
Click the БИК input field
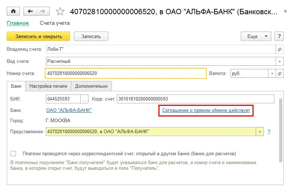pos(63,99)
